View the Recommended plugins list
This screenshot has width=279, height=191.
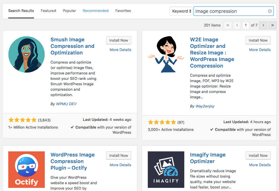96,11
